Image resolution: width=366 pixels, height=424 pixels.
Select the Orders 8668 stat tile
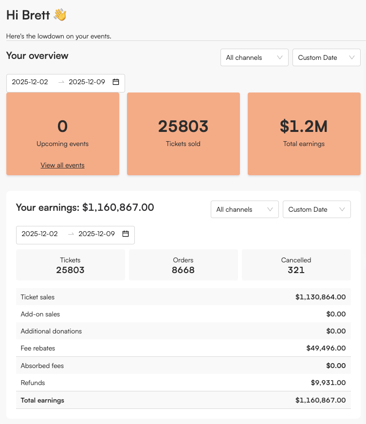point(183,265)
